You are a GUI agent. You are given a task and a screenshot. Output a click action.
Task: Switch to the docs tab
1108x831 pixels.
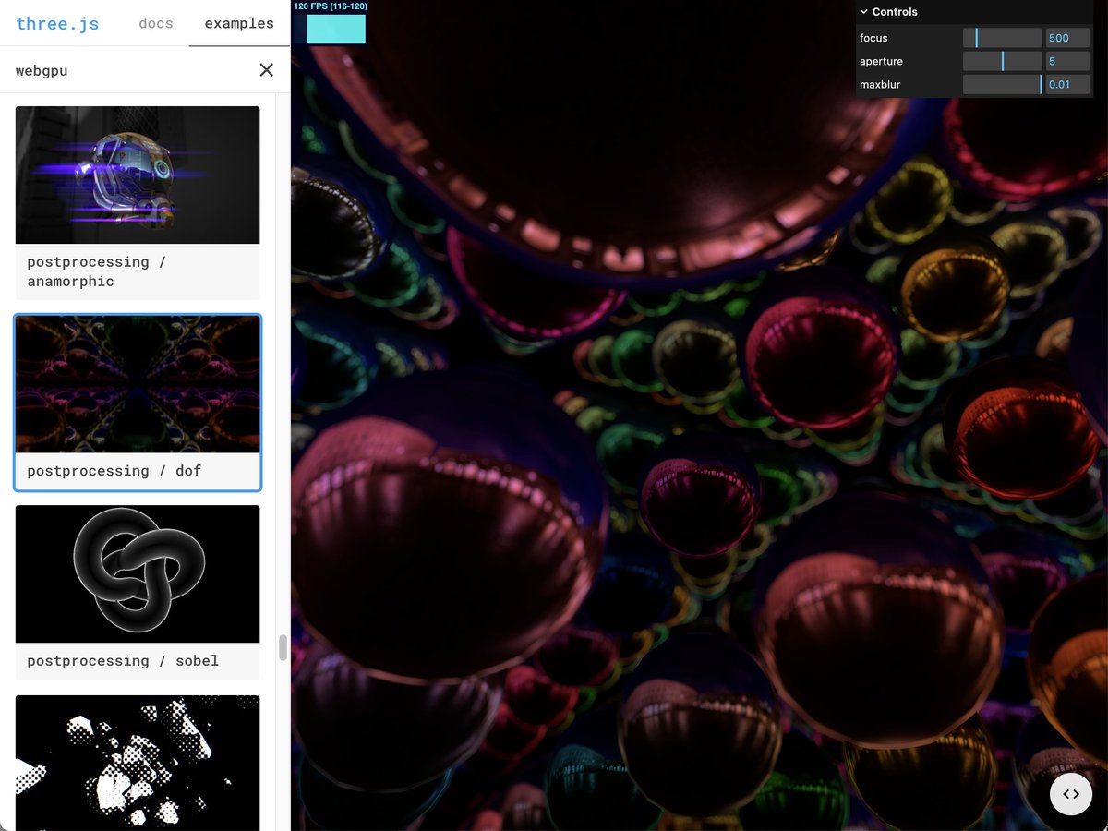[x=155, y=23]
